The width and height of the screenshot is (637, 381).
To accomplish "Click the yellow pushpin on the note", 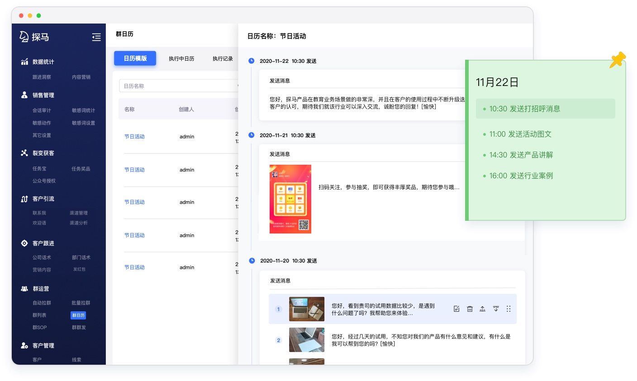I will click(x=617, y=60).
